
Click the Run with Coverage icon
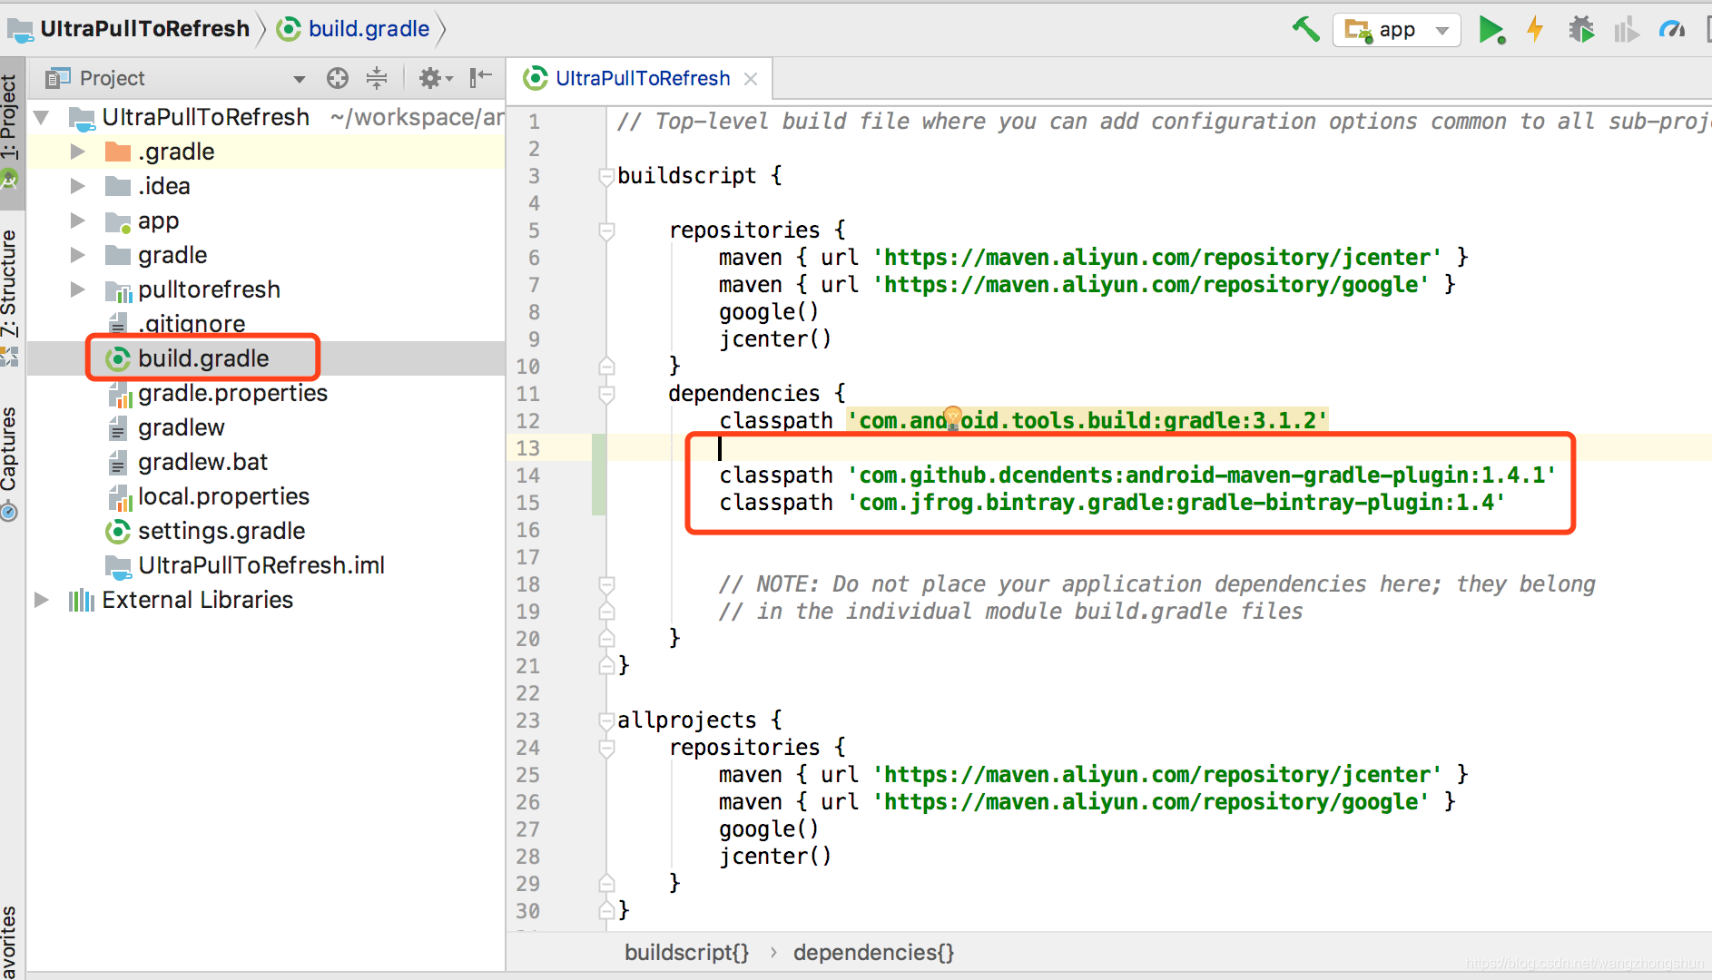tap(1626, 30)
